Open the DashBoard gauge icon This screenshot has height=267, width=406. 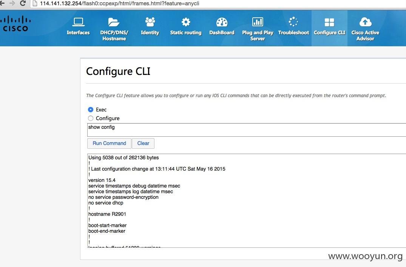(x=222, y=22)
